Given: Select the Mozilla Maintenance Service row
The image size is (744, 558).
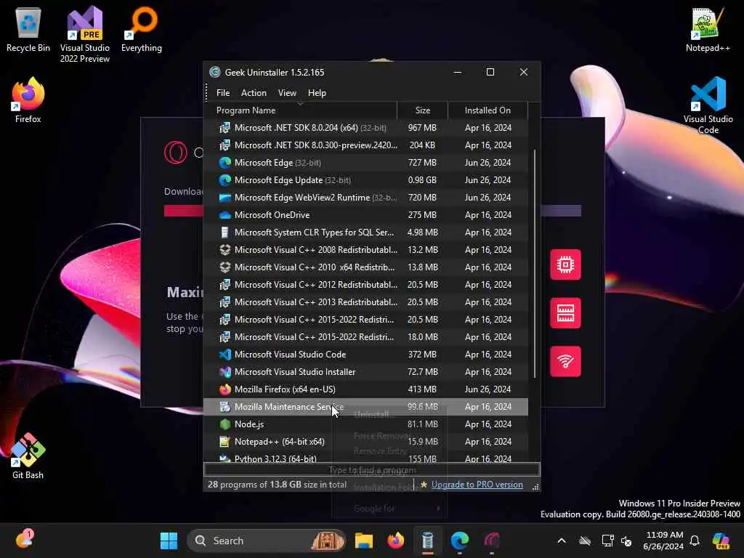Looking at the screenshot, I should click(x=365, y=407).
